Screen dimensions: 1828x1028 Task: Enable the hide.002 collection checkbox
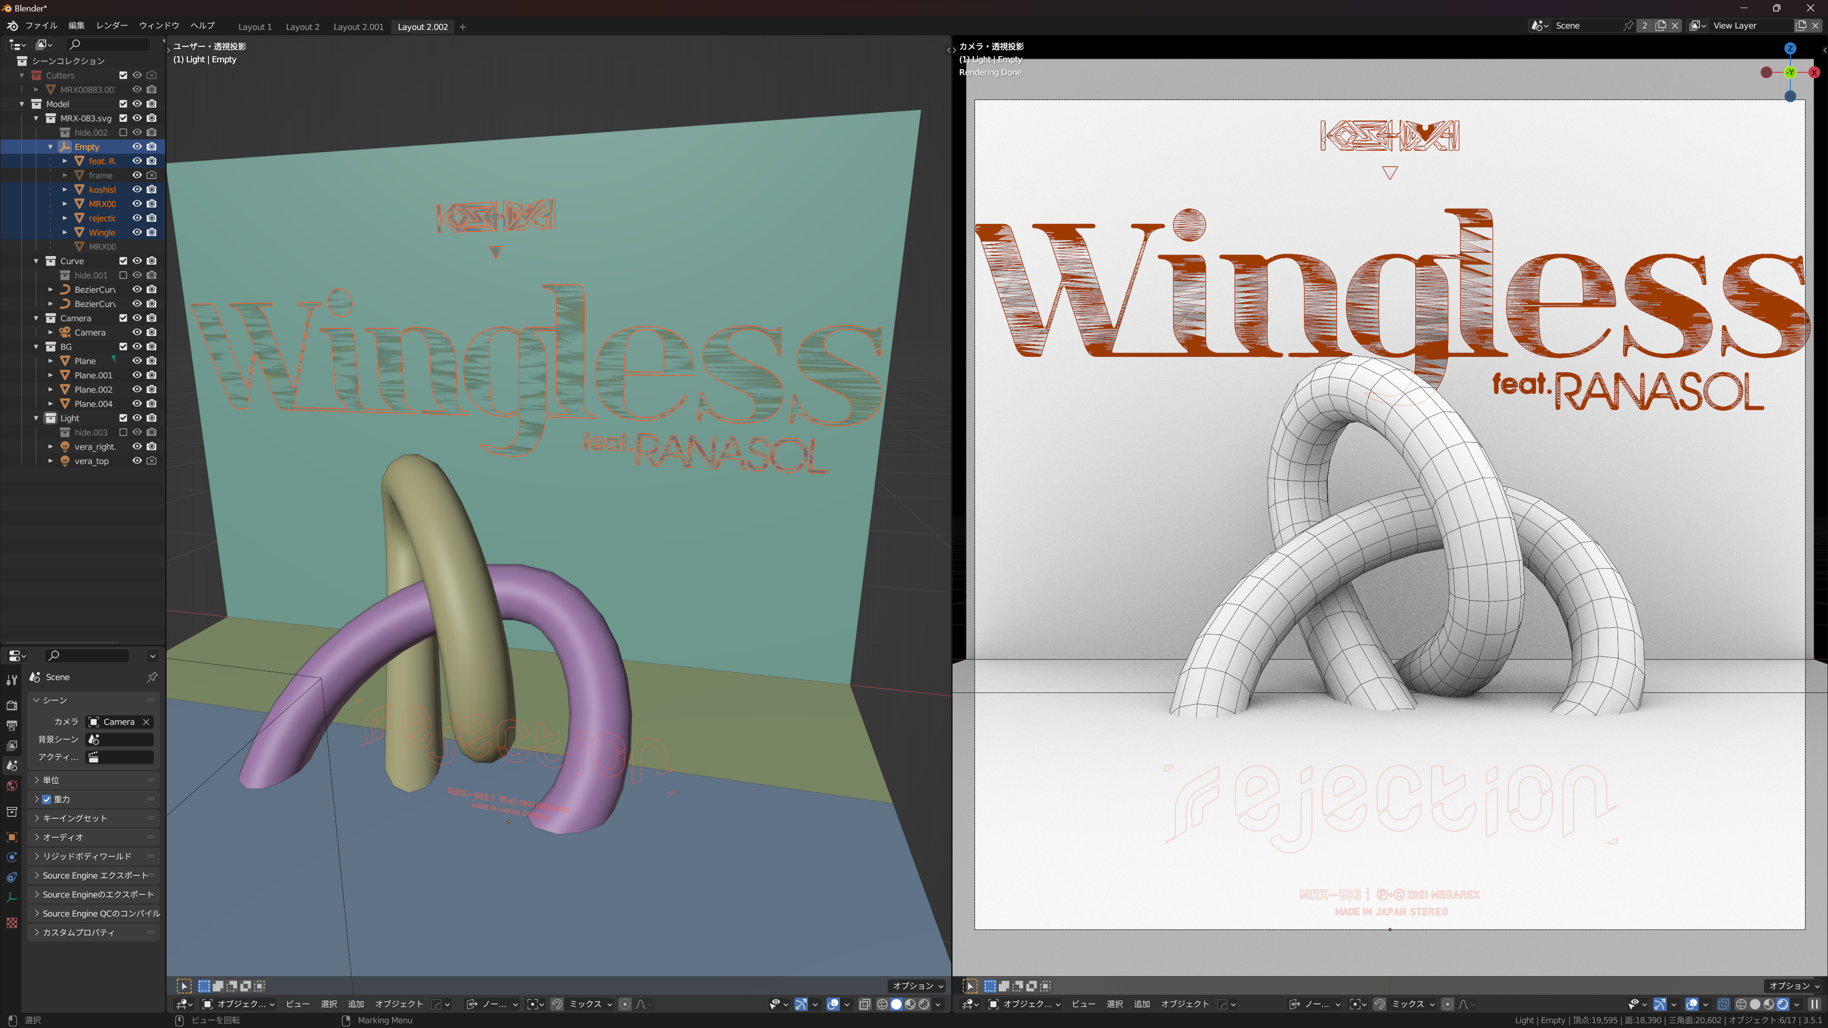(x=123, y=133)
